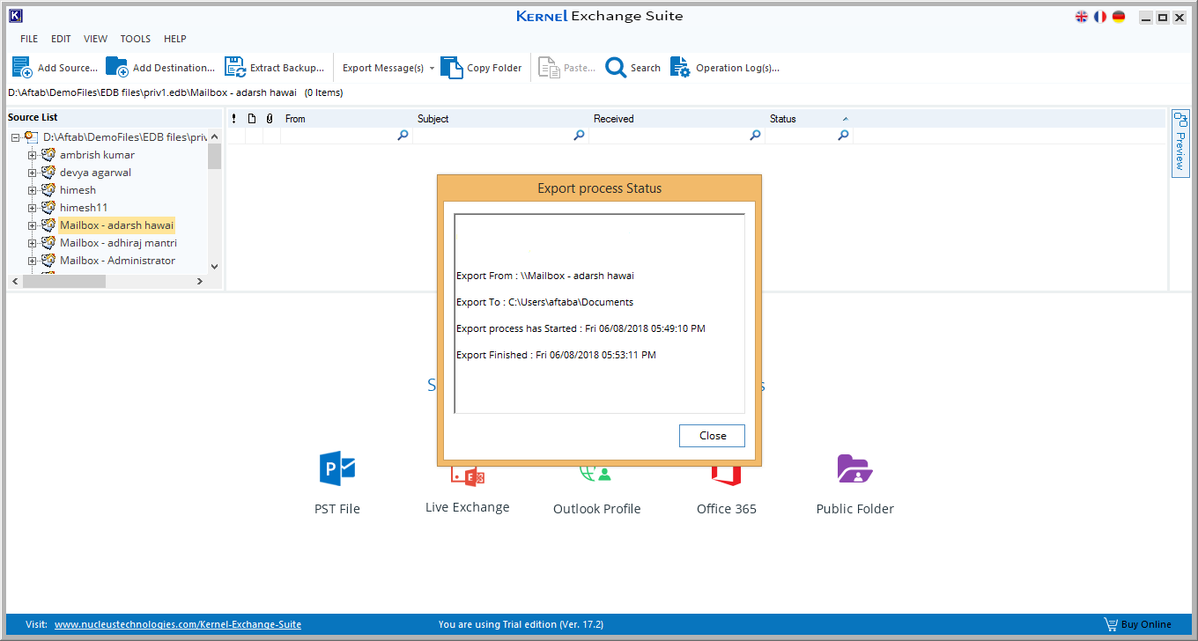Open the EDIT menu
1198x641 pixels.
[x=61, y=39]
